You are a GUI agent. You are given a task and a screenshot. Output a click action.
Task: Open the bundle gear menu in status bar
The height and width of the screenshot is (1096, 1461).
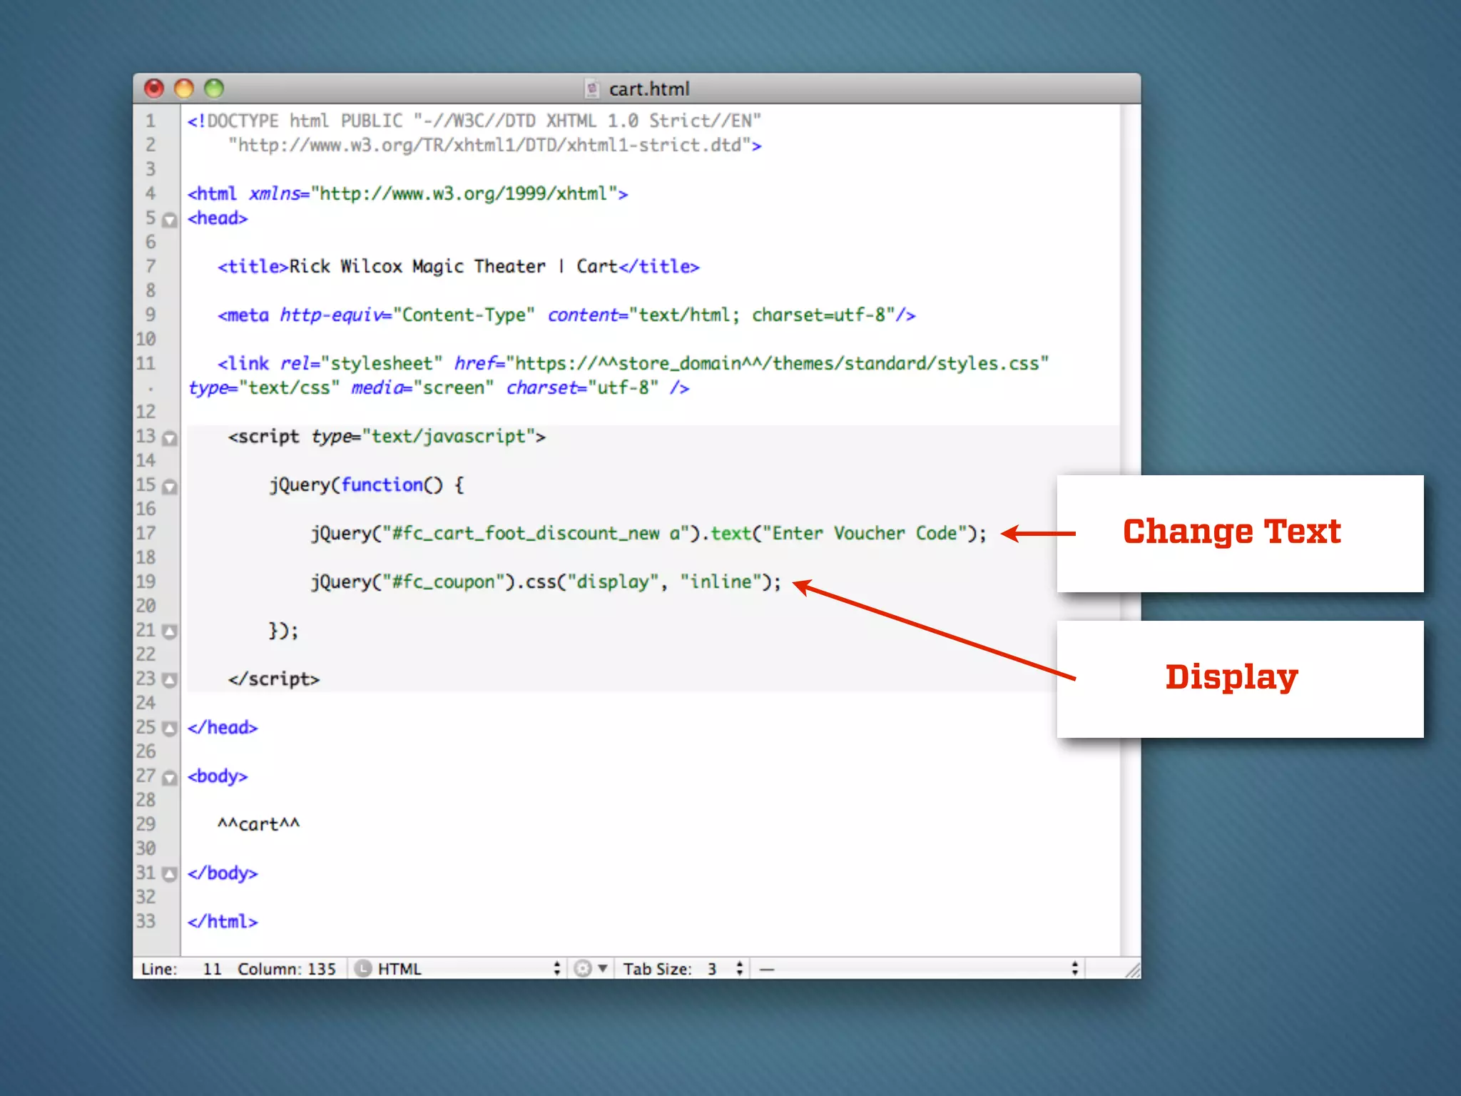[x=591, y=968]
